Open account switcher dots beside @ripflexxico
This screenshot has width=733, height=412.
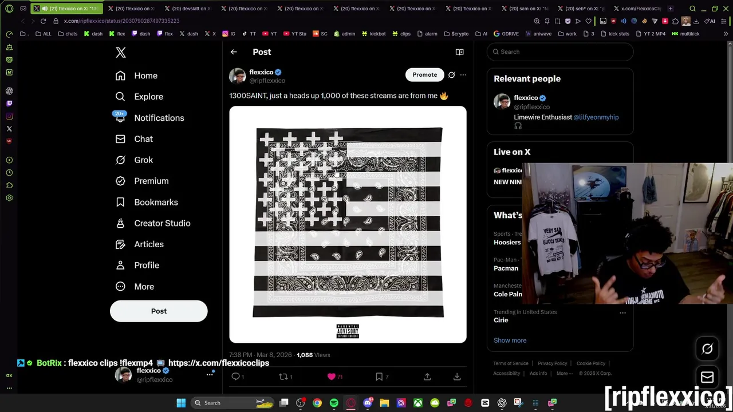(210, 375)
